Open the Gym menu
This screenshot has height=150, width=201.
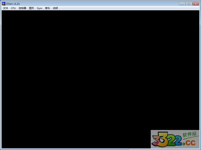coord(40,8)
